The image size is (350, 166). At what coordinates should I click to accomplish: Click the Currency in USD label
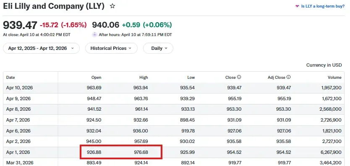324,65
